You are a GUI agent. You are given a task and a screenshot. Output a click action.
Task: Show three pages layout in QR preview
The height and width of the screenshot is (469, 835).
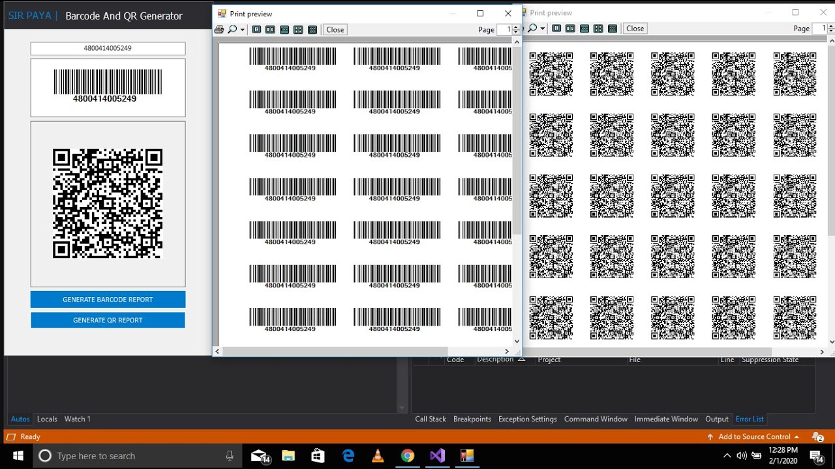[x=584, y=28]
